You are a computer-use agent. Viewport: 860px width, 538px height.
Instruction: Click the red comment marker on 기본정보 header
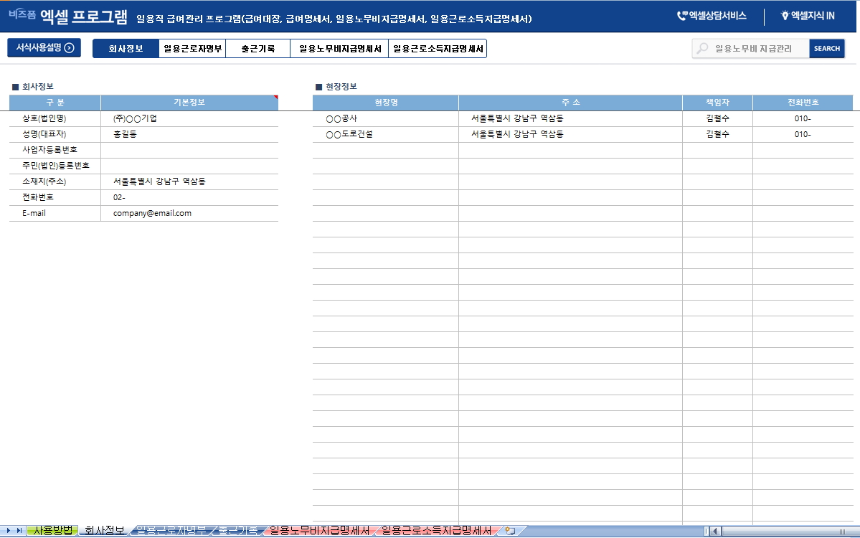point(275,97)
